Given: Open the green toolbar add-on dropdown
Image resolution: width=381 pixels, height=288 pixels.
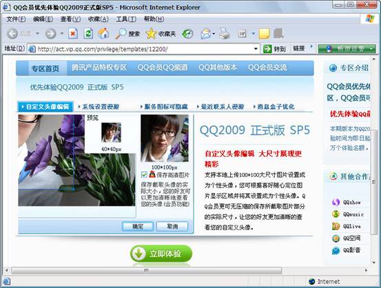Looking at the screenshot, I should pos(372,49).
